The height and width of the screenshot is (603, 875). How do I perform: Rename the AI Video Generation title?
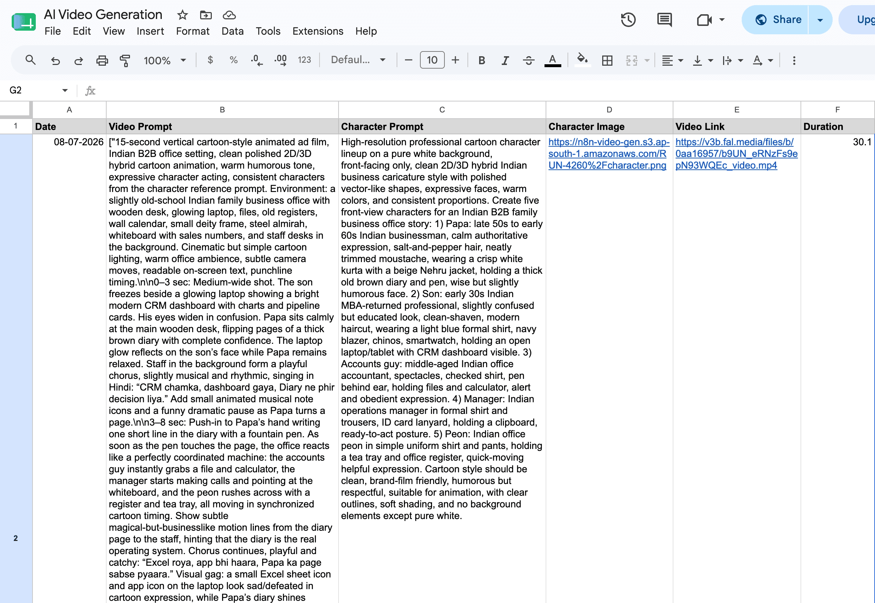coord(103,14)
